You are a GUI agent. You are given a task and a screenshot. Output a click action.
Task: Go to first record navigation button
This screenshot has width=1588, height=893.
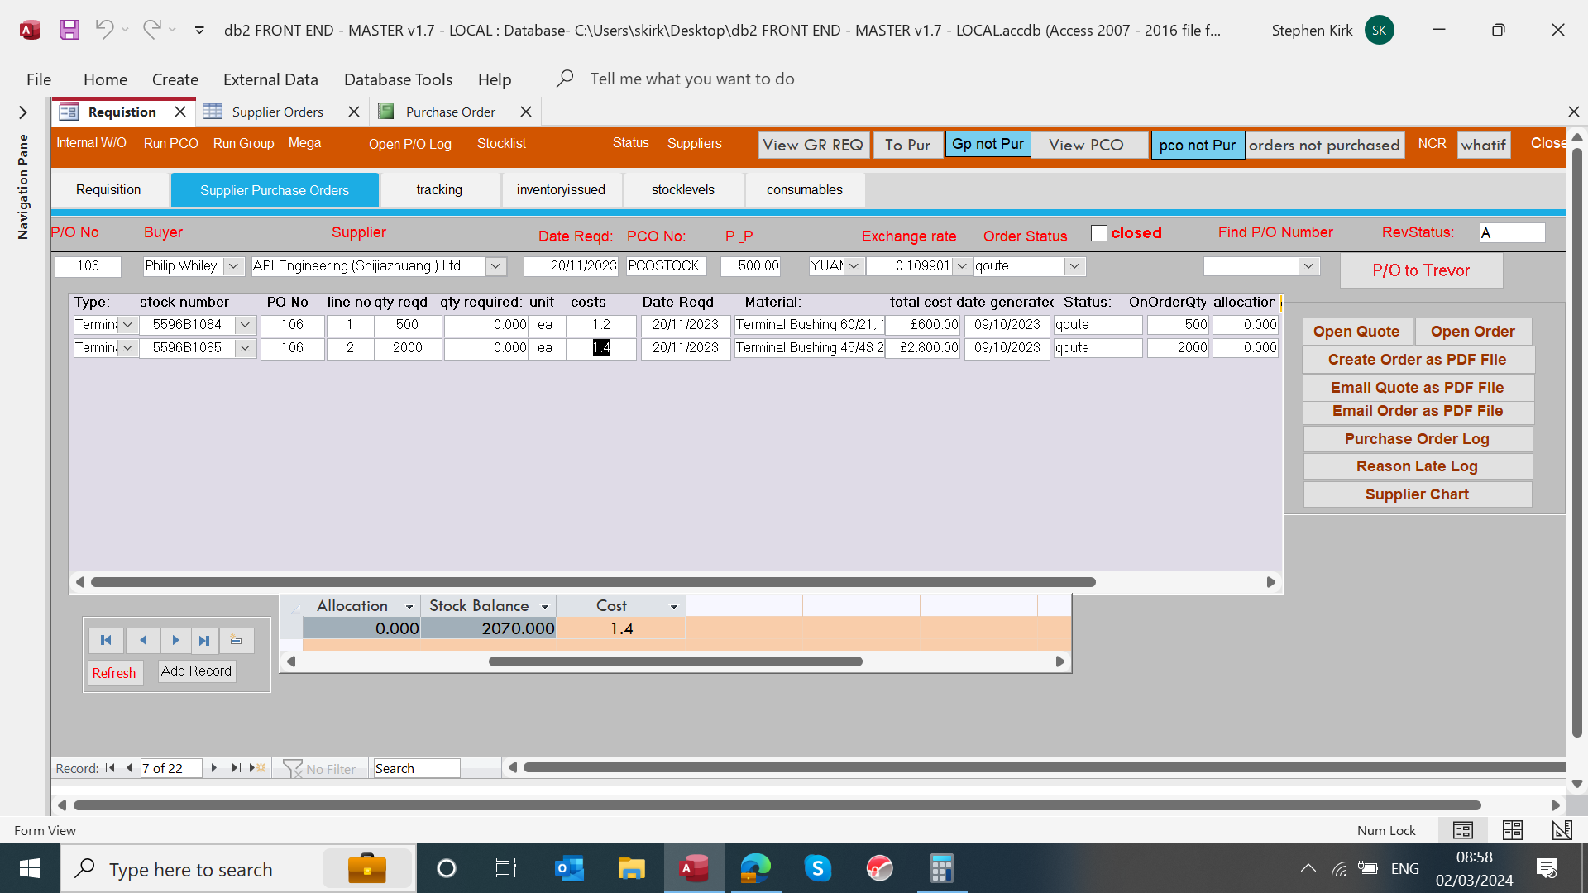tap(106, 640)
